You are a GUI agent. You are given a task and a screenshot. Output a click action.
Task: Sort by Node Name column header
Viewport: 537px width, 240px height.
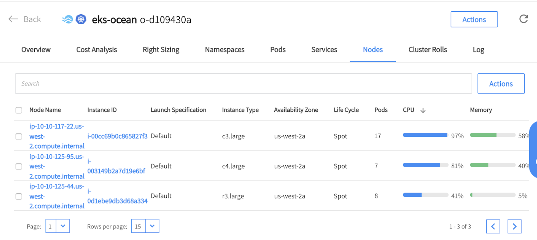click(45, 110)
